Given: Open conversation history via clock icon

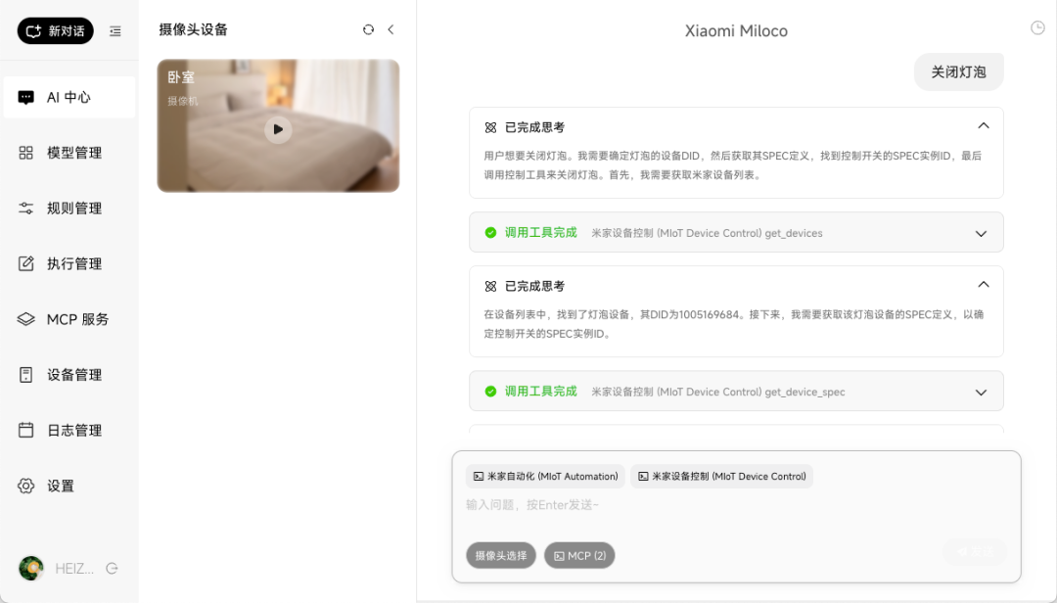Looking at the screenshot, I should tap(1036, 27).
